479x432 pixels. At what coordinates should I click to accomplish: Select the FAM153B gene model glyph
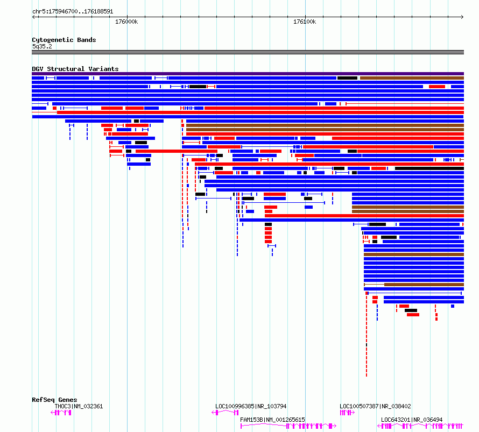tap(288, 426)
